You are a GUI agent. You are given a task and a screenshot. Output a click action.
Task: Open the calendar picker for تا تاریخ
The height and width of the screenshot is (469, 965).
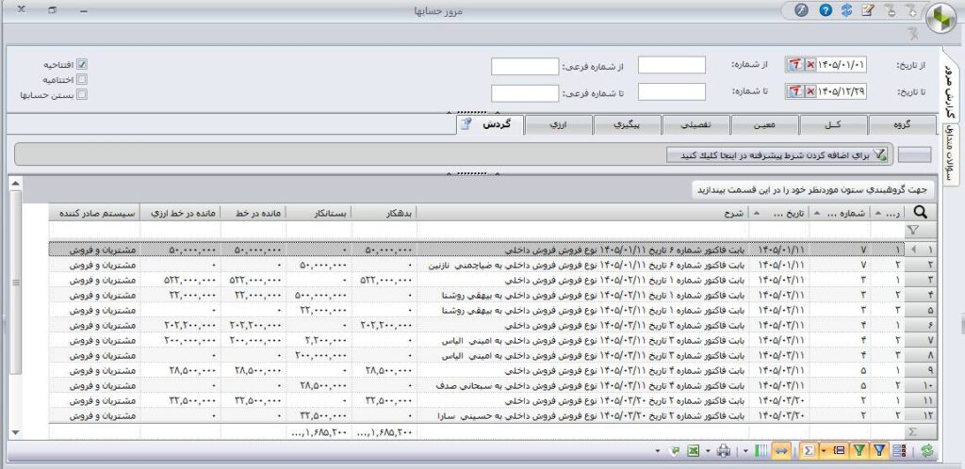793,91
